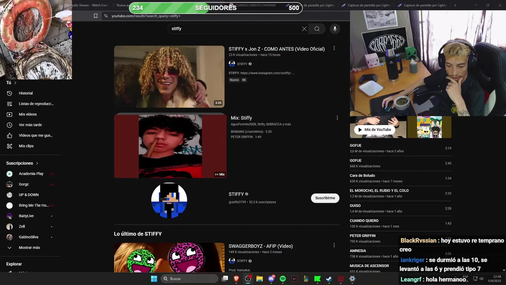This screenshot has height=285, width=506.
Task: Expand Mostrar más subscriptions
Action: pyautogui.click(x=29, y=248)
